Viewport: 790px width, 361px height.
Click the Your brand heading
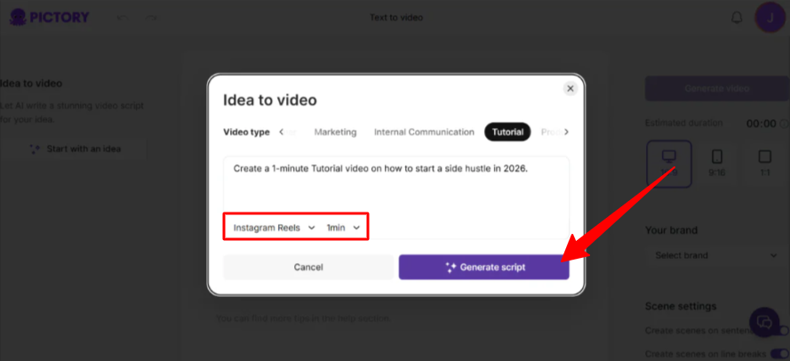point(671,230)
